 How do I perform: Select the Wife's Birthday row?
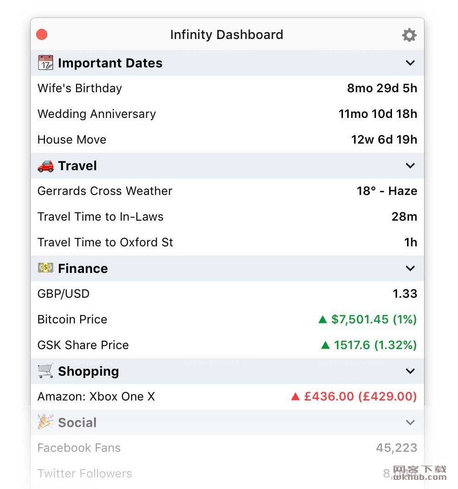click(x=227, y=88)
